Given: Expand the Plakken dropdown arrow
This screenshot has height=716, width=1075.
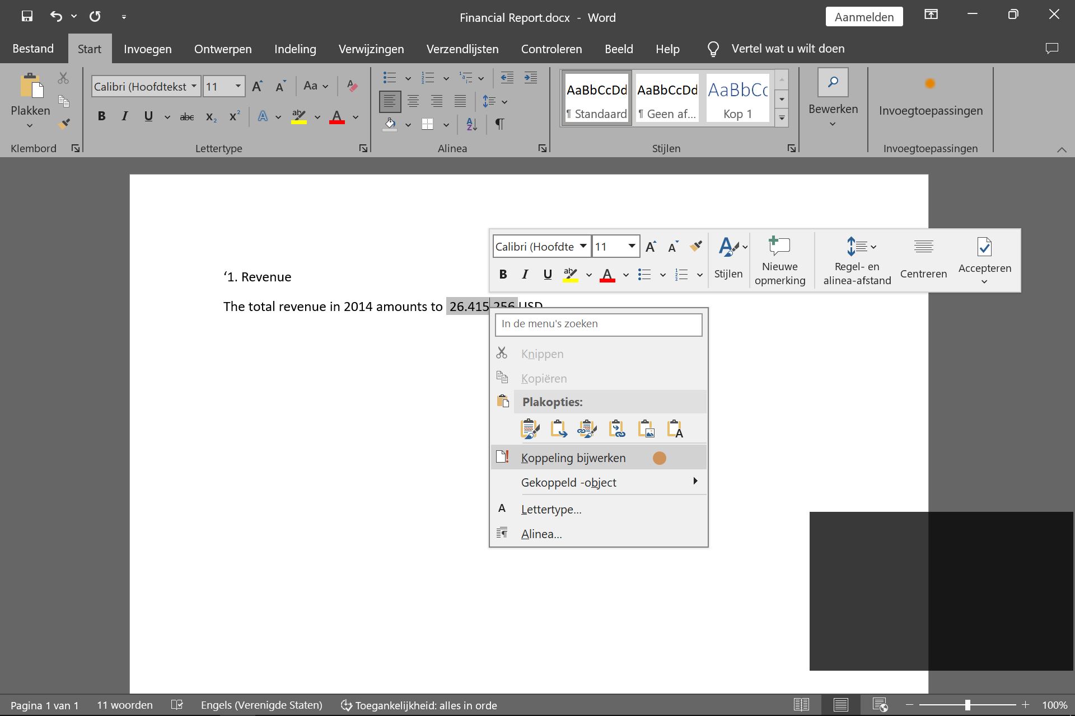Looking at the screenshot, I should 30,126.
